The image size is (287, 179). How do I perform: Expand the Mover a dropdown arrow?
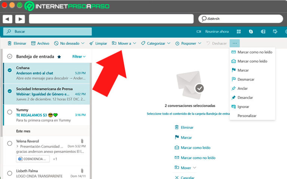(135, 43)
